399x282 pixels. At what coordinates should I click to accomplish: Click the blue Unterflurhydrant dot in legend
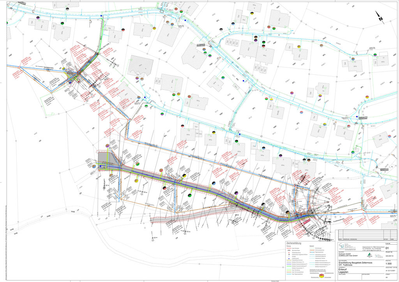289,258
